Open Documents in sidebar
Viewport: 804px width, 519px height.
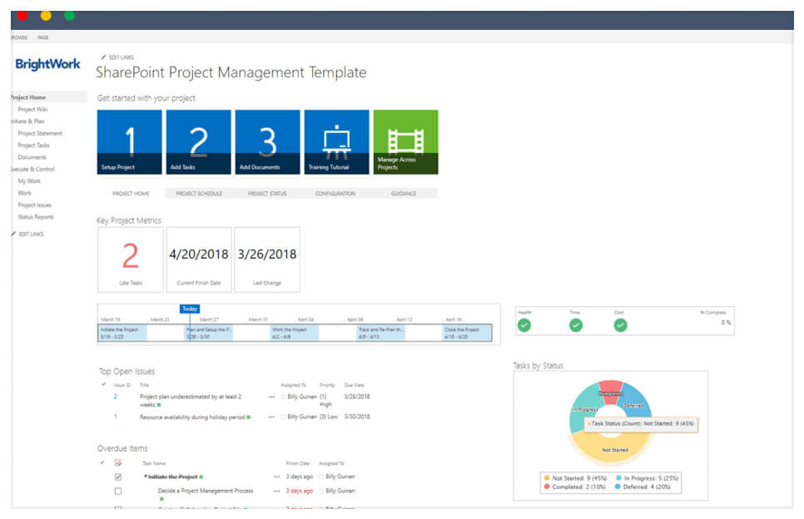pos(32,157)
